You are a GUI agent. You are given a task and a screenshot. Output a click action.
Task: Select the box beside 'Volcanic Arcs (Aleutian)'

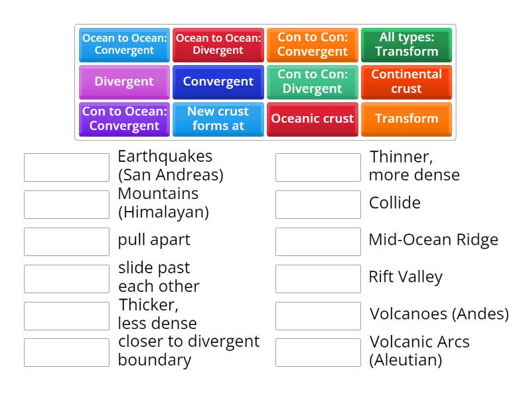[318, 353]
